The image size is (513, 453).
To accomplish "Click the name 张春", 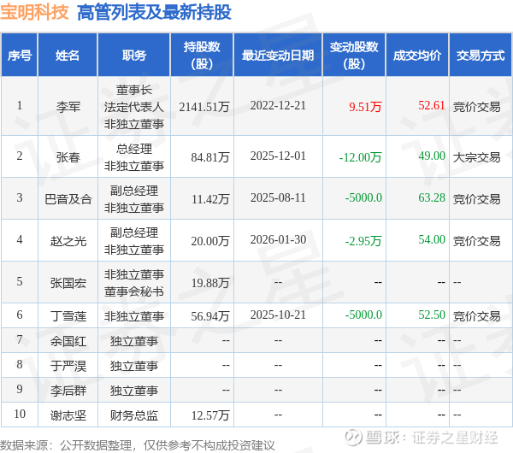I will (x=68, y=157).
